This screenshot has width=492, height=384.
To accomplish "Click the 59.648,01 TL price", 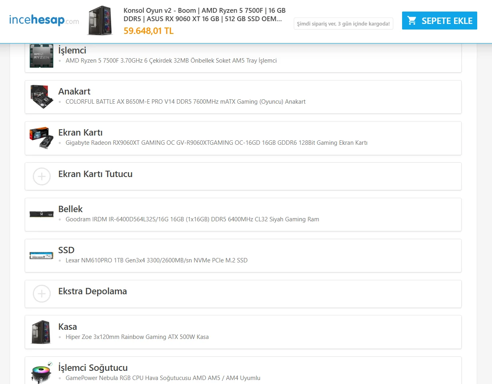I will 149,31.
